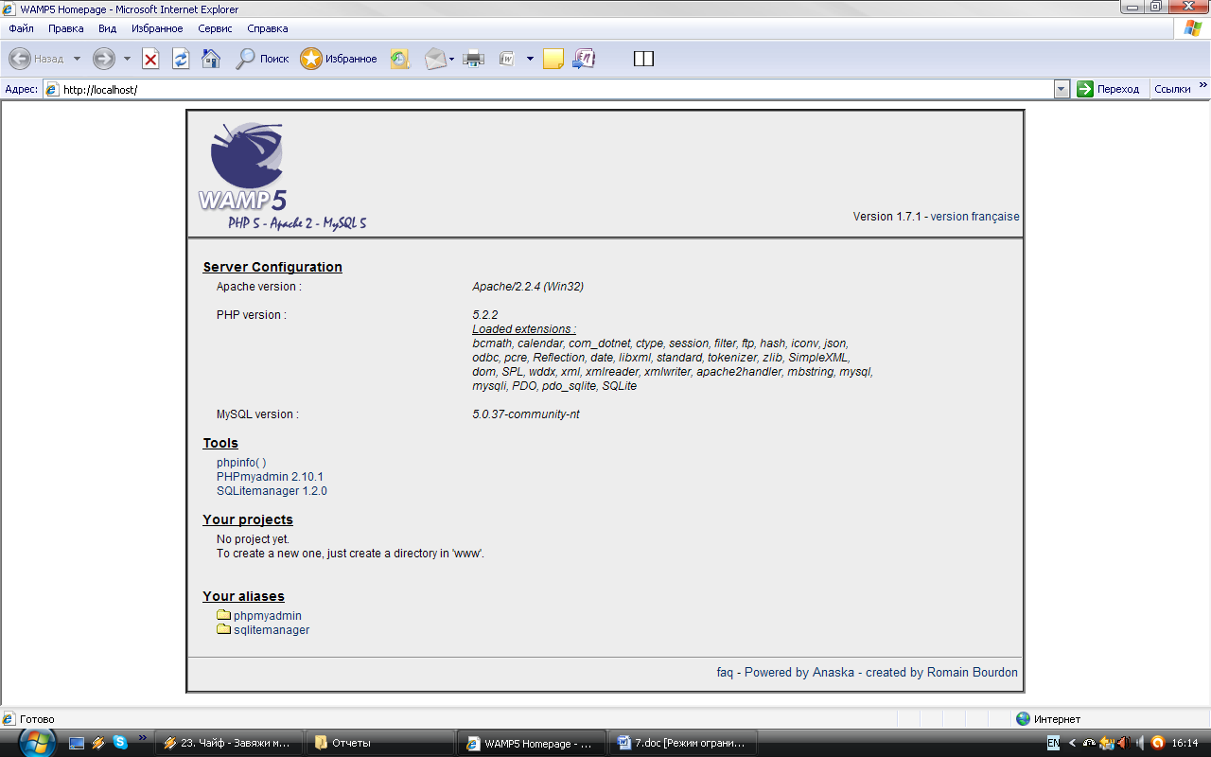The height and width of the screenshot is (757, 1211).
Task: Go to the Home page icon
Action: [x=211, y=59]
